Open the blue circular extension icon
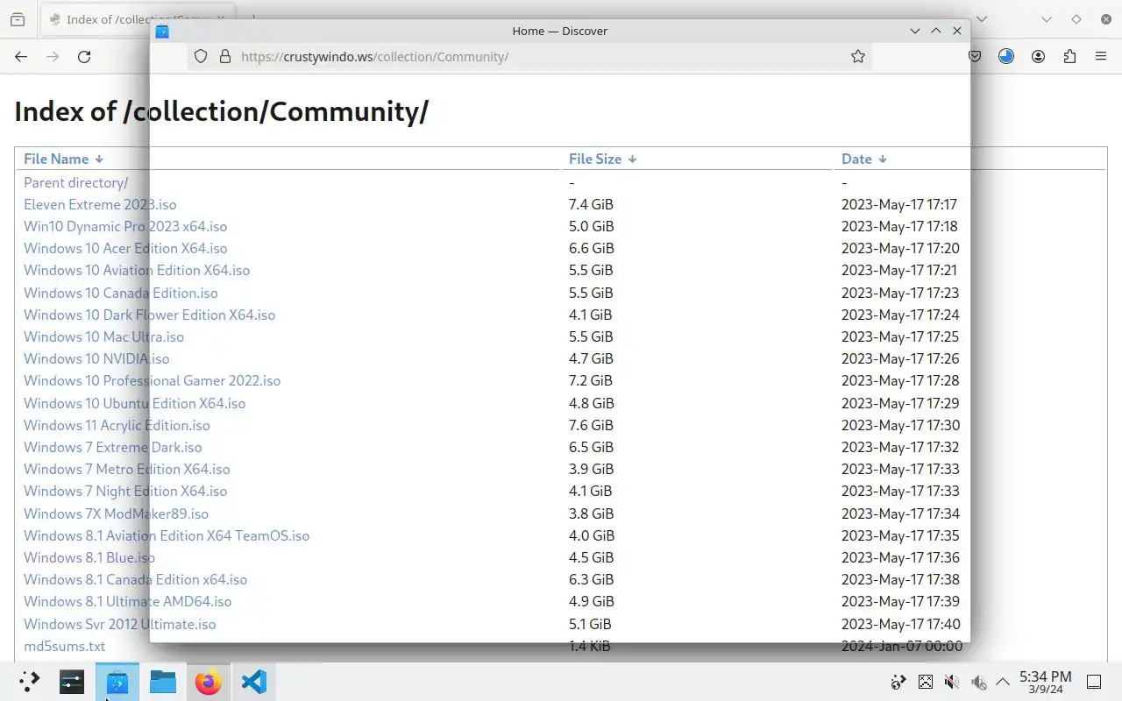This screenshot has width=1122, height=701. pos(1006,56)
